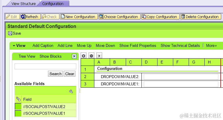This screenshot has height=120, width=223.
Task: Click the DROPDOWNVALUE1 input field
Action: 181,84
